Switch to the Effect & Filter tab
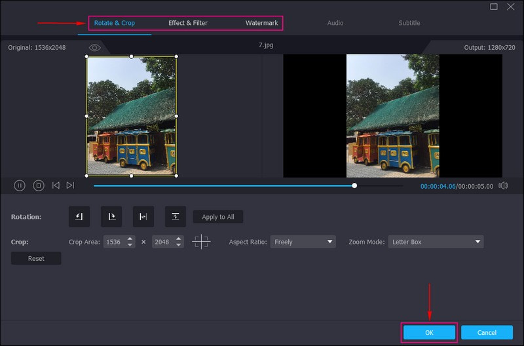 [x=187, y=23]
